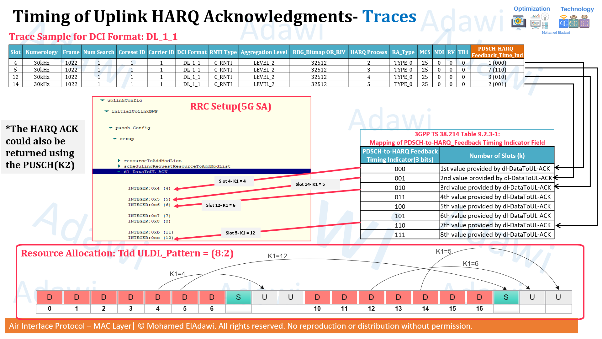The image size is (602, 339).
Task: Click the line chart trend icon
Action: 536,16
